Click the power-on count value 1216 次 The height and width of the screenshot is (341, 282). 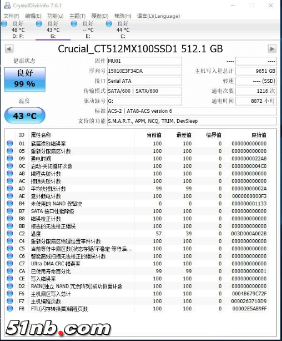pos(256,91)
